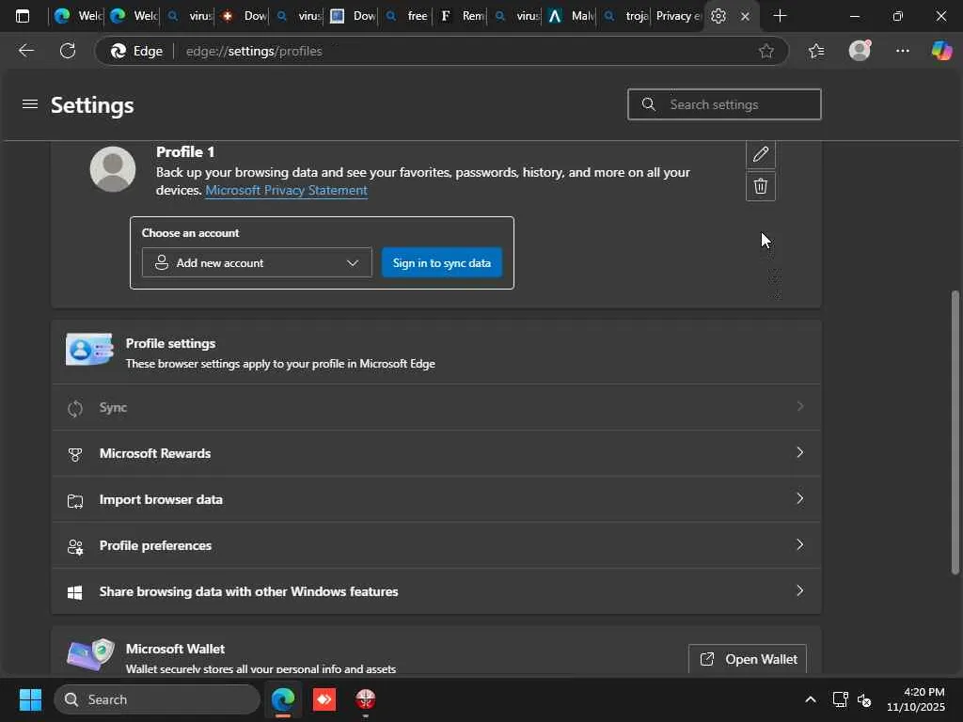Click the Search settings field
Viewport: 963px width, 722px height.
724,104
